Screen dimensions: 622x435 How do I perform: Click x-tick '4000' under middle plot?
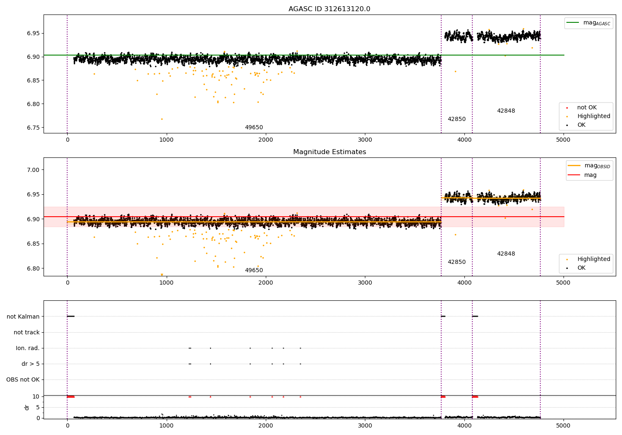[x=464, y=283]
